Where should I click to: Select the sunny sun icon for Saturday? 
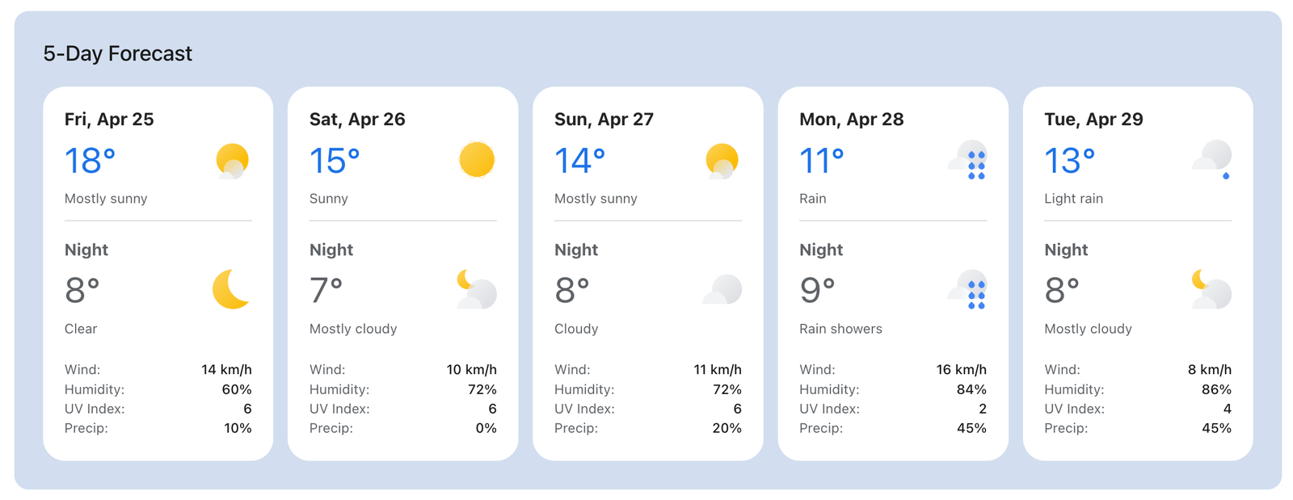tap(478, 160)
